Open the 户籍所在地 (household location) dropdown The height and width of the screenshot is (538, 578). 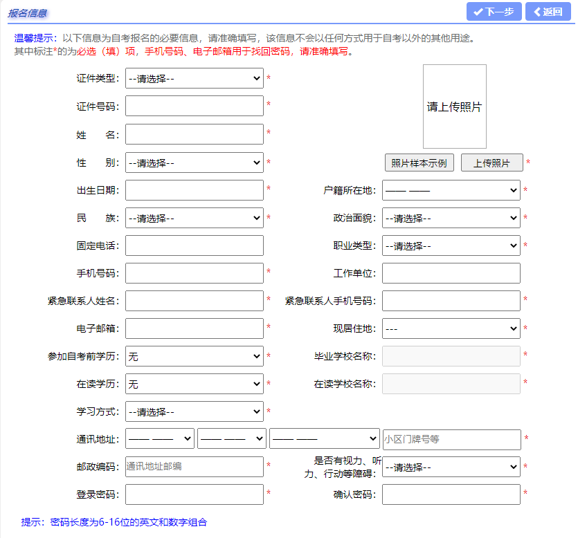451,190
